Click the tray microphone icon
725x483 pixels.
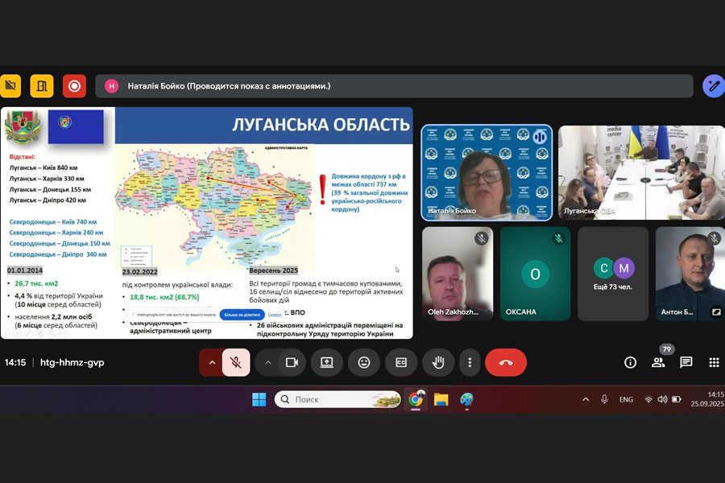[604, 399]
